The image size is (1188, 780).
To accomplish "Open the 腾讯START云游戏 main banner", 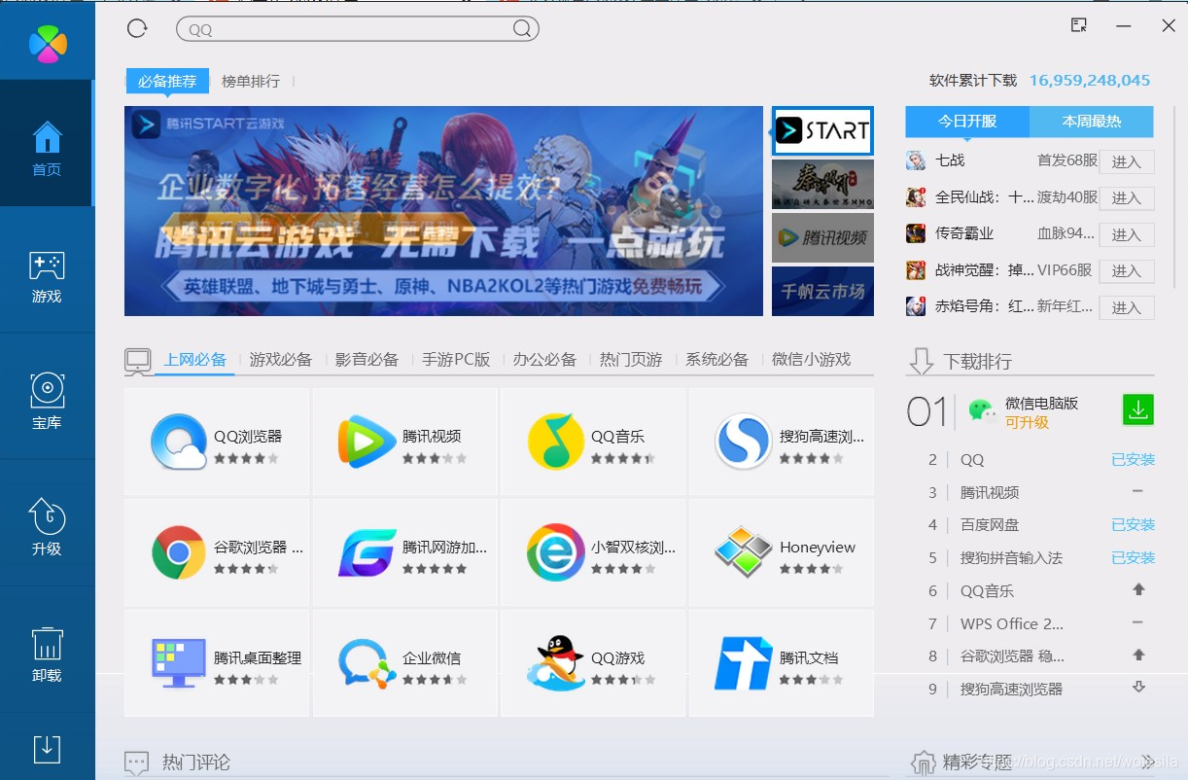I will [x=443, y=211].
